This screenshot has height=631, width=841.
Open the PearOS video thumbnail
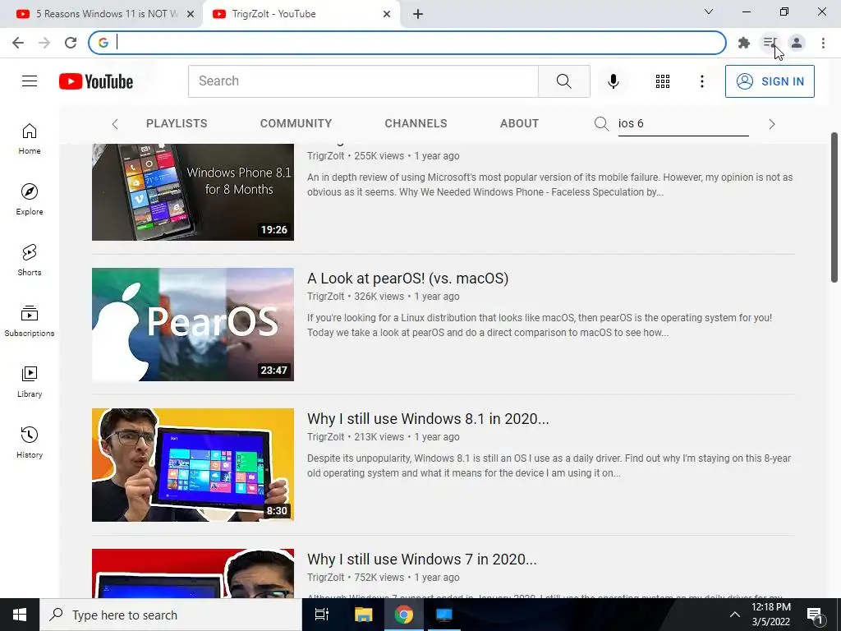193,325
